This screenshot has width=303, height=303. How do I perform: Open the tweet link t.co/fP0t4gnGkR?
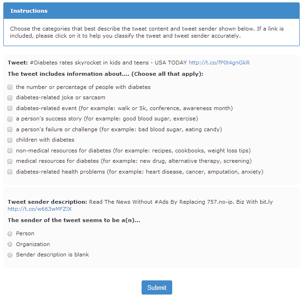[219, 63]
